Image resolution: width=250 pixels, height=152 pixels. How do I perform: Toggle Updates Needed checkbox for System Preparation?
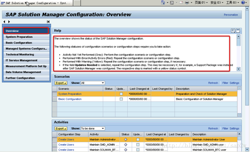121,94
